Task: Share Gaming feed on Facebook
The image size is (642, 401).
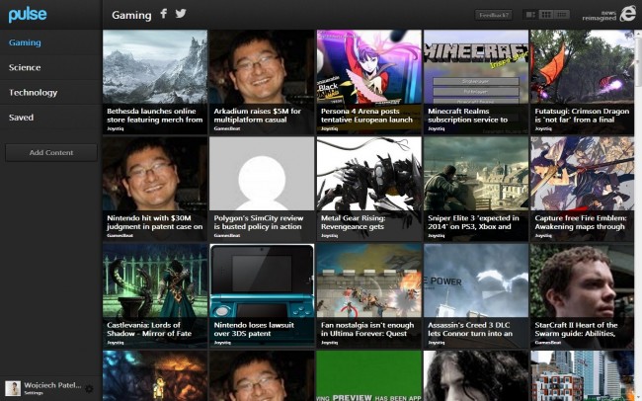Action: coord(163,14)
